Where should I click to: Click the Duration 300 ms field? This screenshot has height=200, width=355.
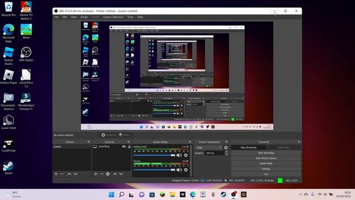215,153
